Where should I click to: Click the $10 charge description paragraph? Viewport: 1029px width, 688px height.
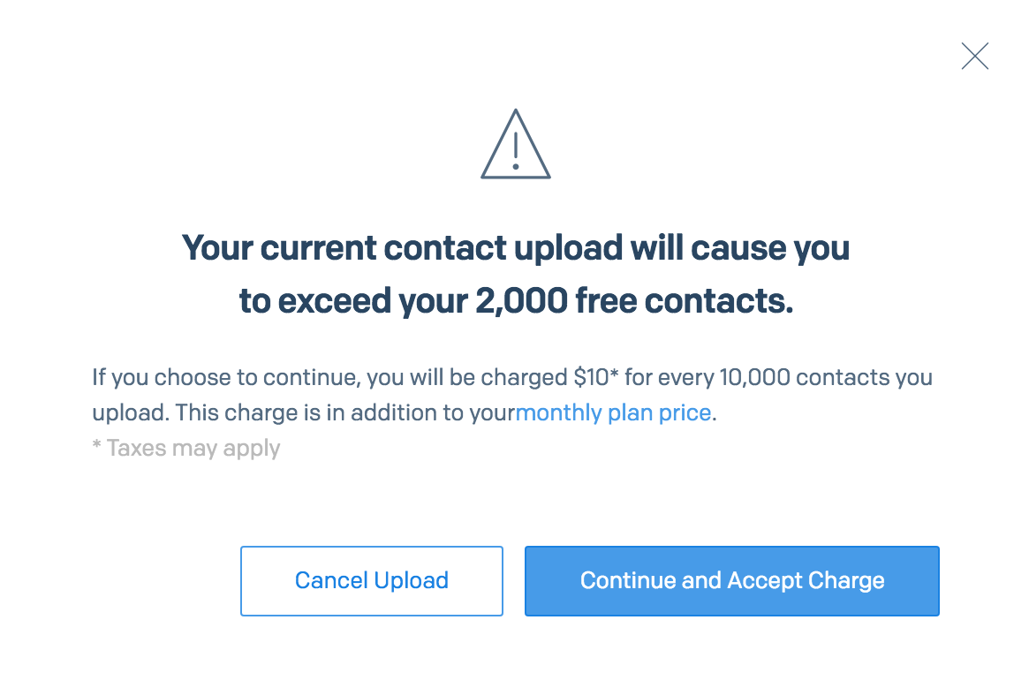[x=512, y=395]
